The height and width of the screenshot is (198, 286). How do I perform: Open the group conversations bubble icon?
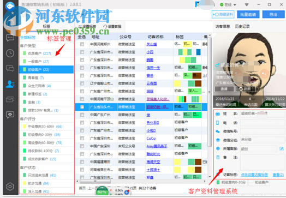point(10,68)
